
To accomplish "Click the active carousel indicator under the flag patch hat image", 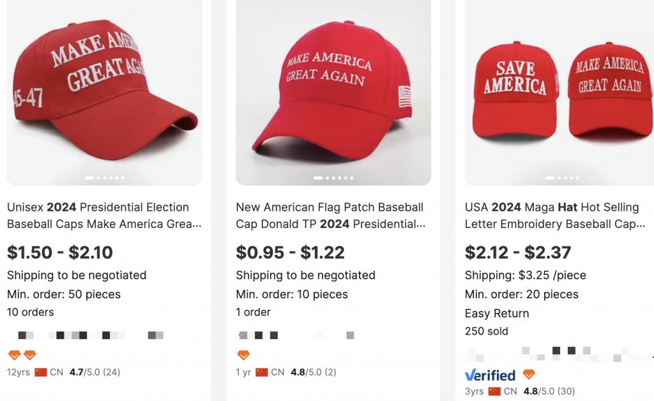I will (x=318, y=178).
